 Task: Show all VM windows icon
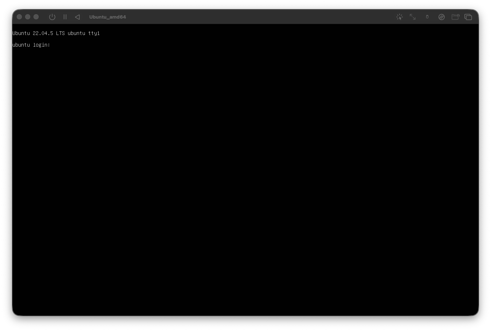tap(468, 17)
